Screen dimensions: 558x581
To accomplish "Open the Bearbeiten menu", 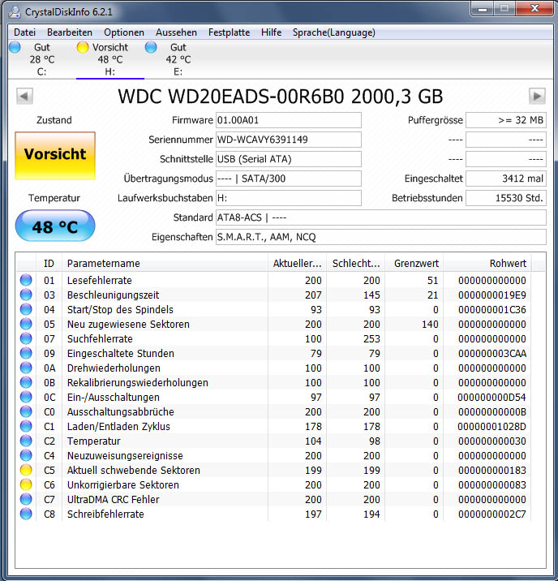I will click(x=70, y=32).
